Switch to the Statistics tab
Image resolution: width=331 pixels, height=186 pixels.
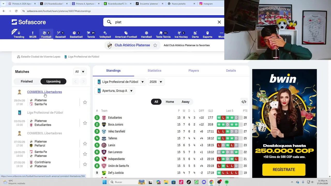[154, 71]
